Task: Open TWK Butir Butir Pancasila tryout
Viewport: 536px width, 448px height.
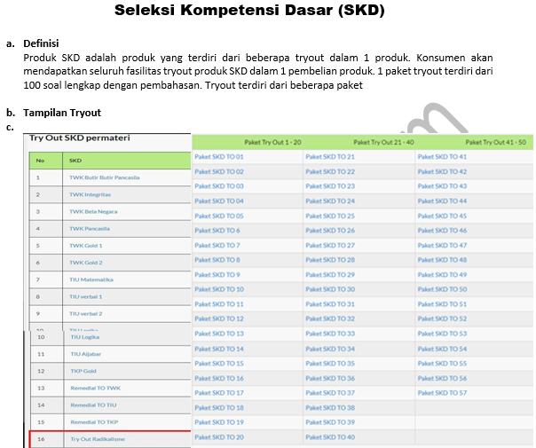Action: tap(105, 177)
